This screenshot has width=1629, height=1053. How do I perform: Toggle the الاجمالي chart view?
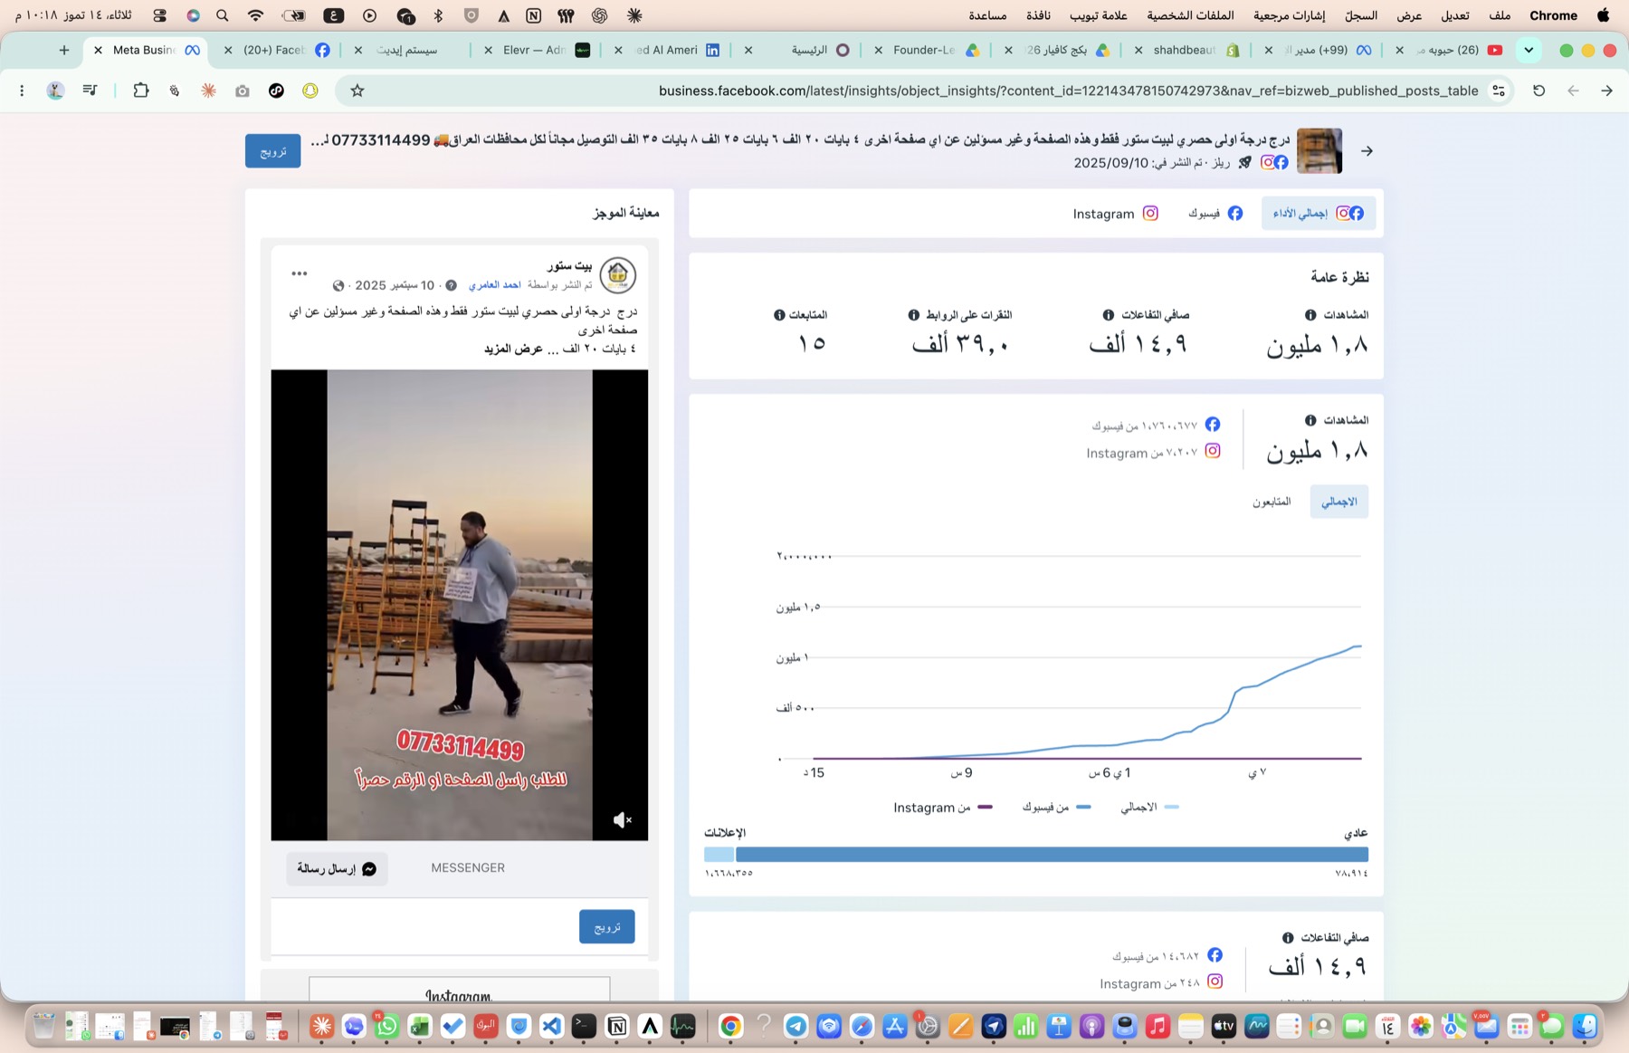point(1338,502)
